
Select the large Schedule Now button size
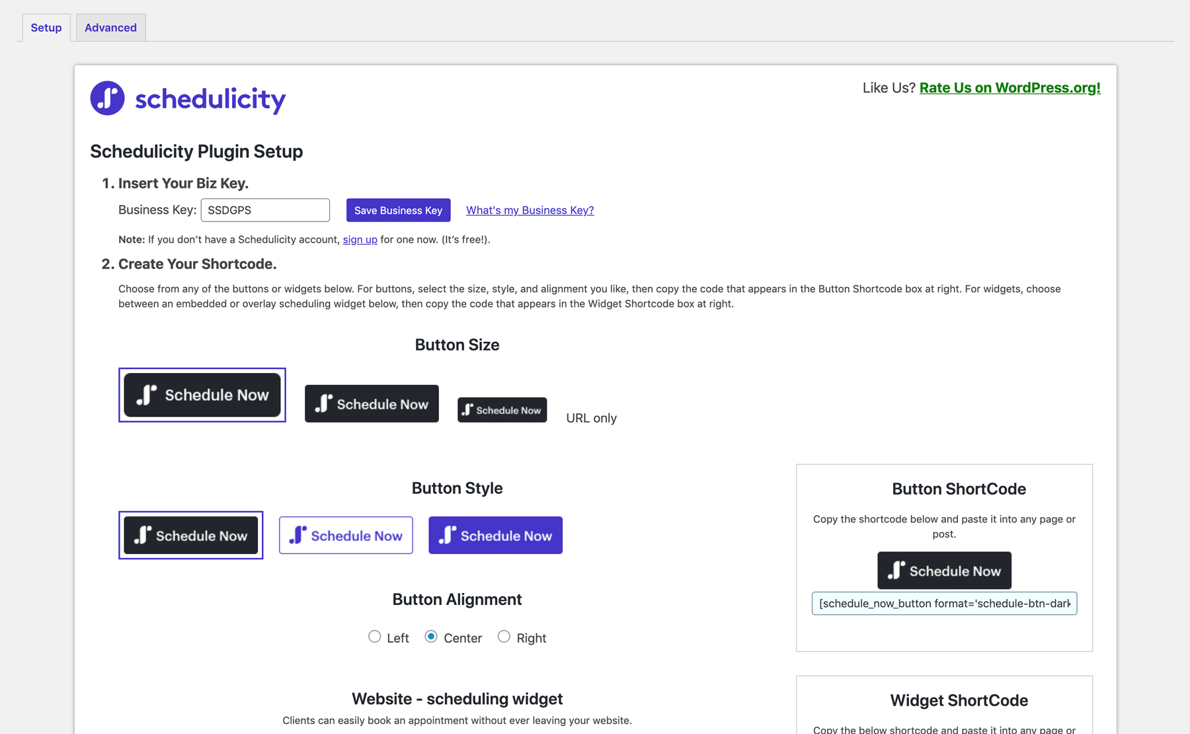click(202, 395)
